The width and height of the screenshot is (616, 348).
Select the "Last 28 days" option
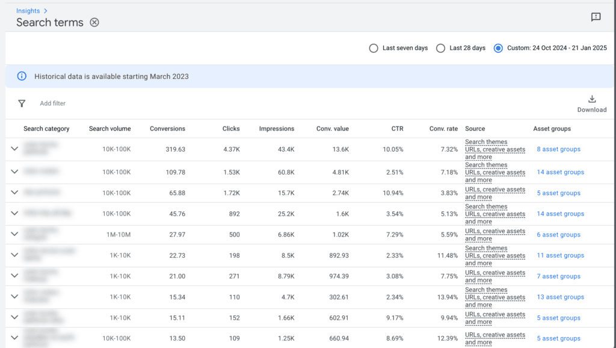(440, 48)
